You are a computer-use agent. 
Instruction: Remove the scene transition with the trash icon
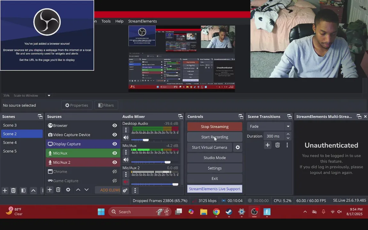(x=277, y=145)
